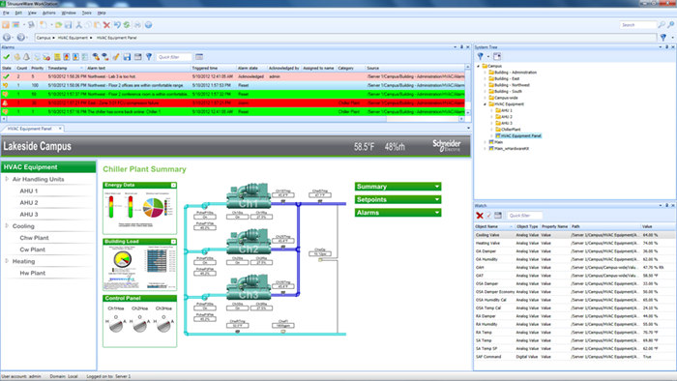The image size is (677, 381).
Task: Open the Setpoints dropdown bar
Action: pos(397,199)
